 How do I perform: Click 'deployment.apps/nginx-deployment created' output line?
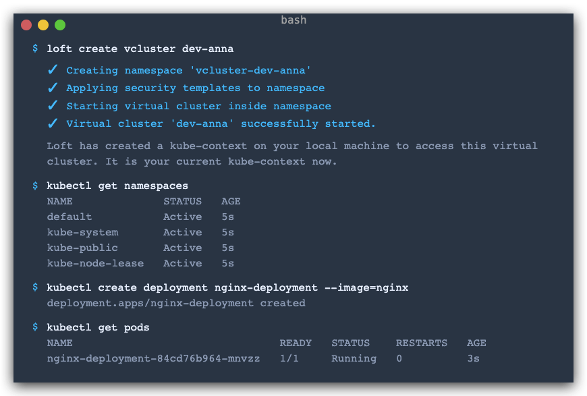click(176, 303)
